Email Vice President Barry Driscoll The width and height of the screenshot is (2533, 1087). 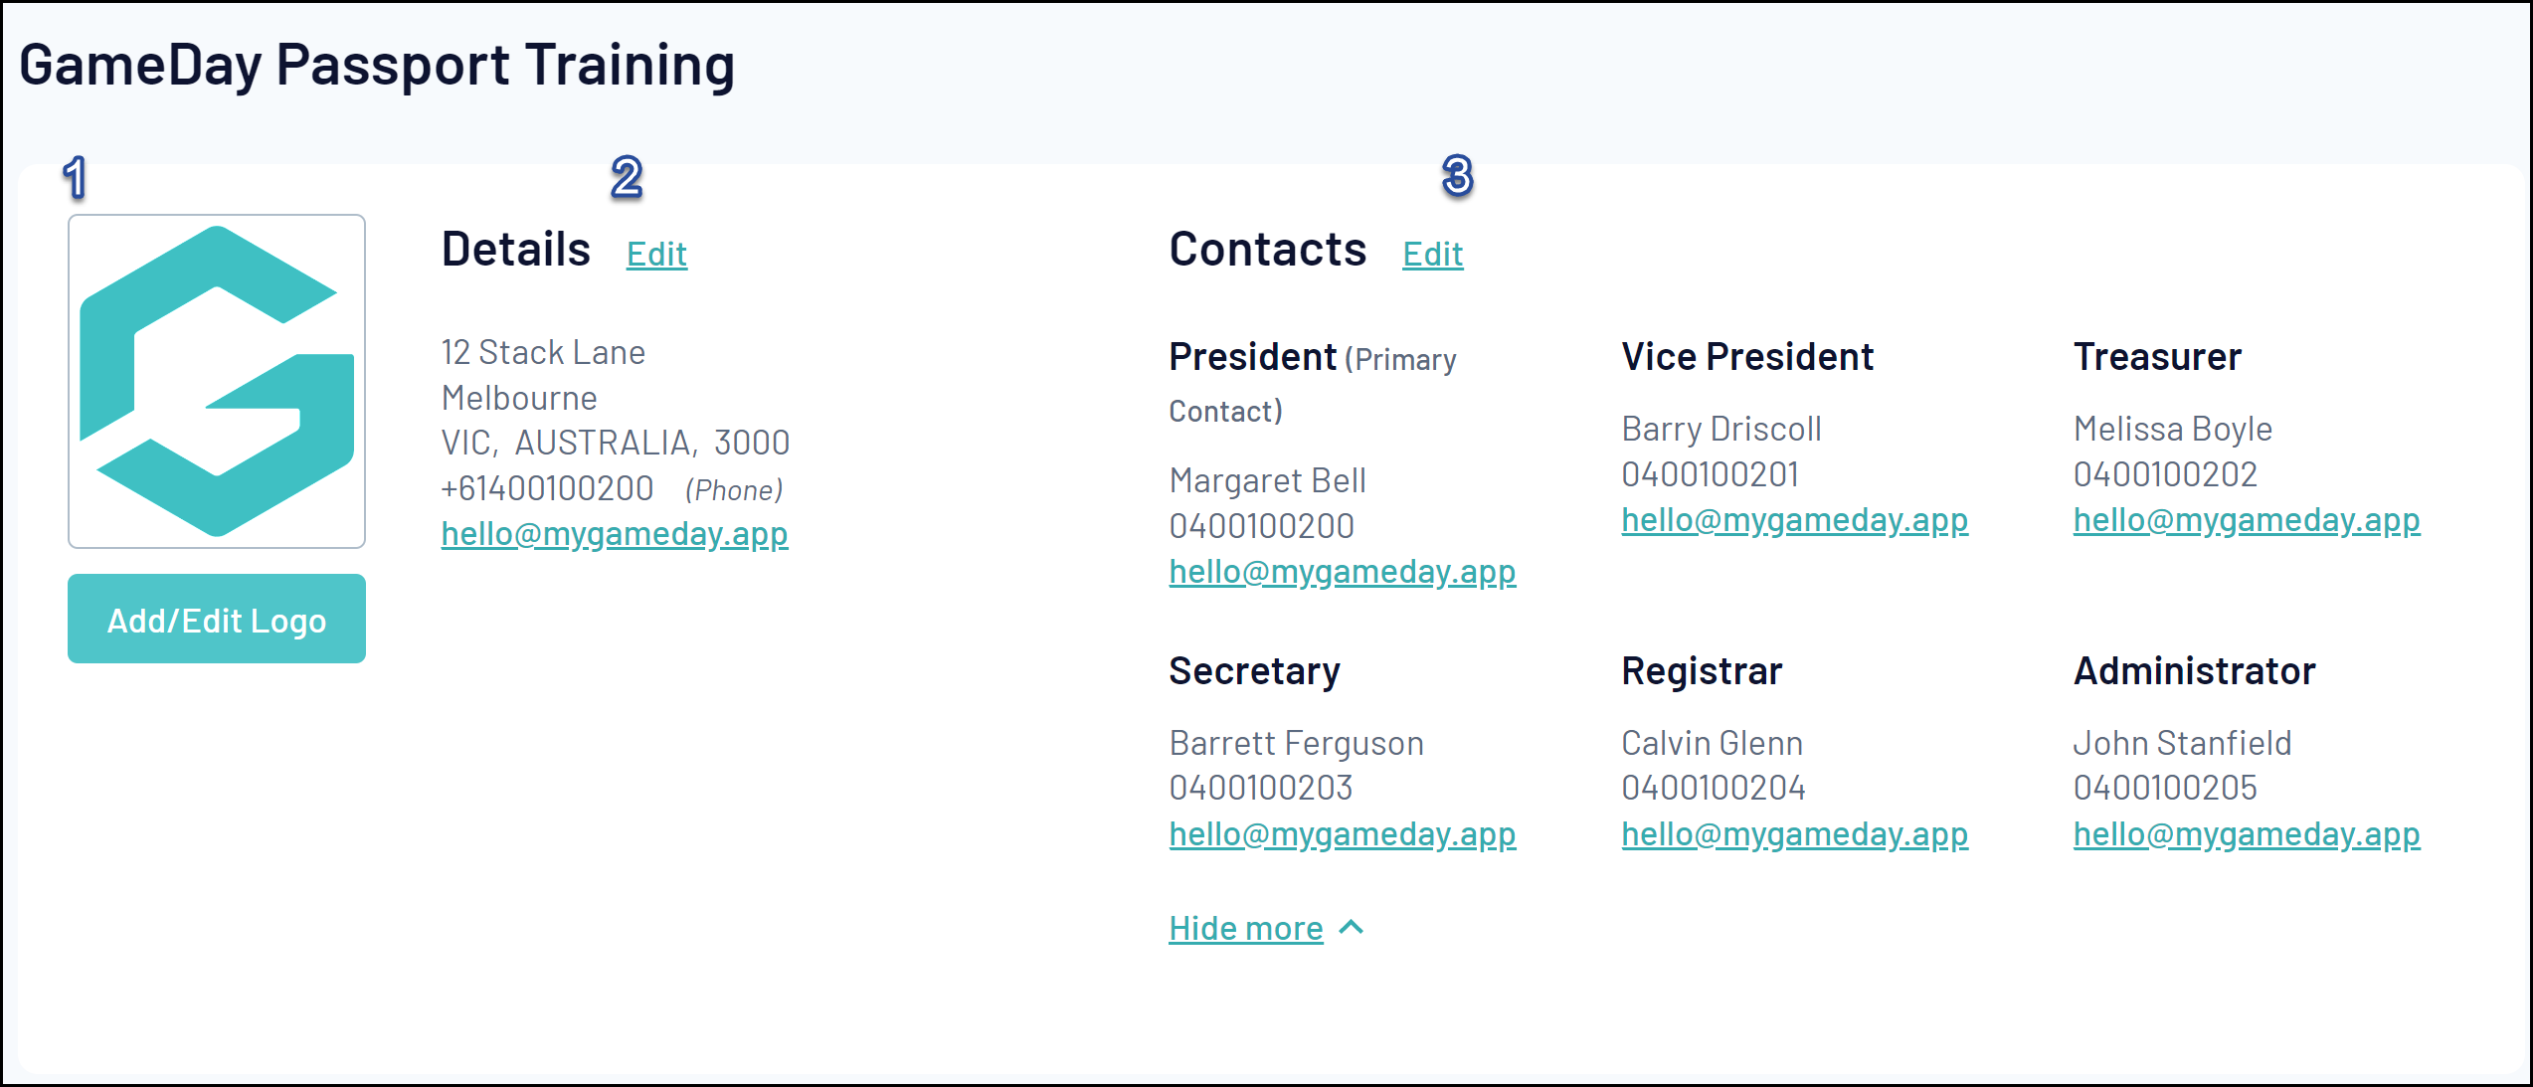(1794, 520)
